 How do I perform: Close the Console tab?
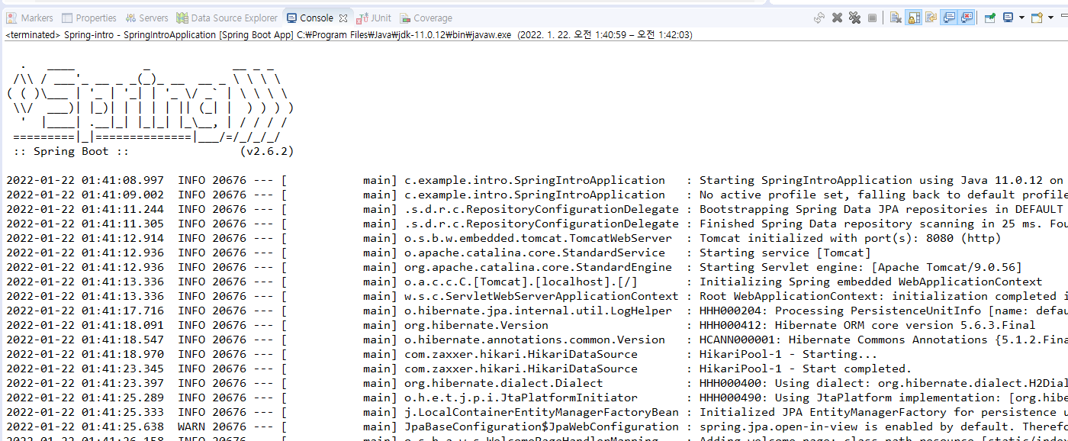[343, 18]
